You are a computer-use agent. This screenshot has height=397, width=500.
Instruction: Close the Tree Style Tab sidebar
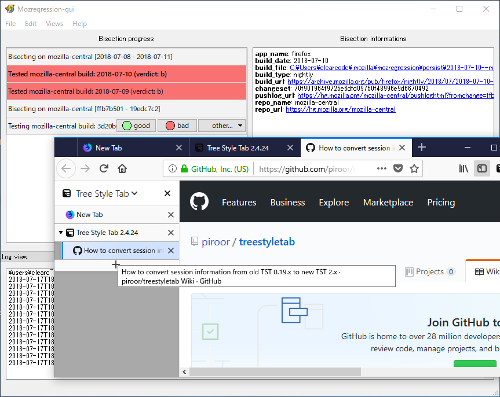(x=167, y=193)
